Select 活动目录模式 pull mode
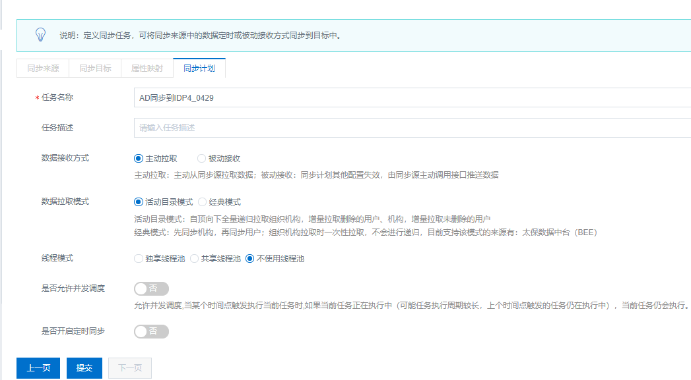691x380 pixels. (139, 202)
